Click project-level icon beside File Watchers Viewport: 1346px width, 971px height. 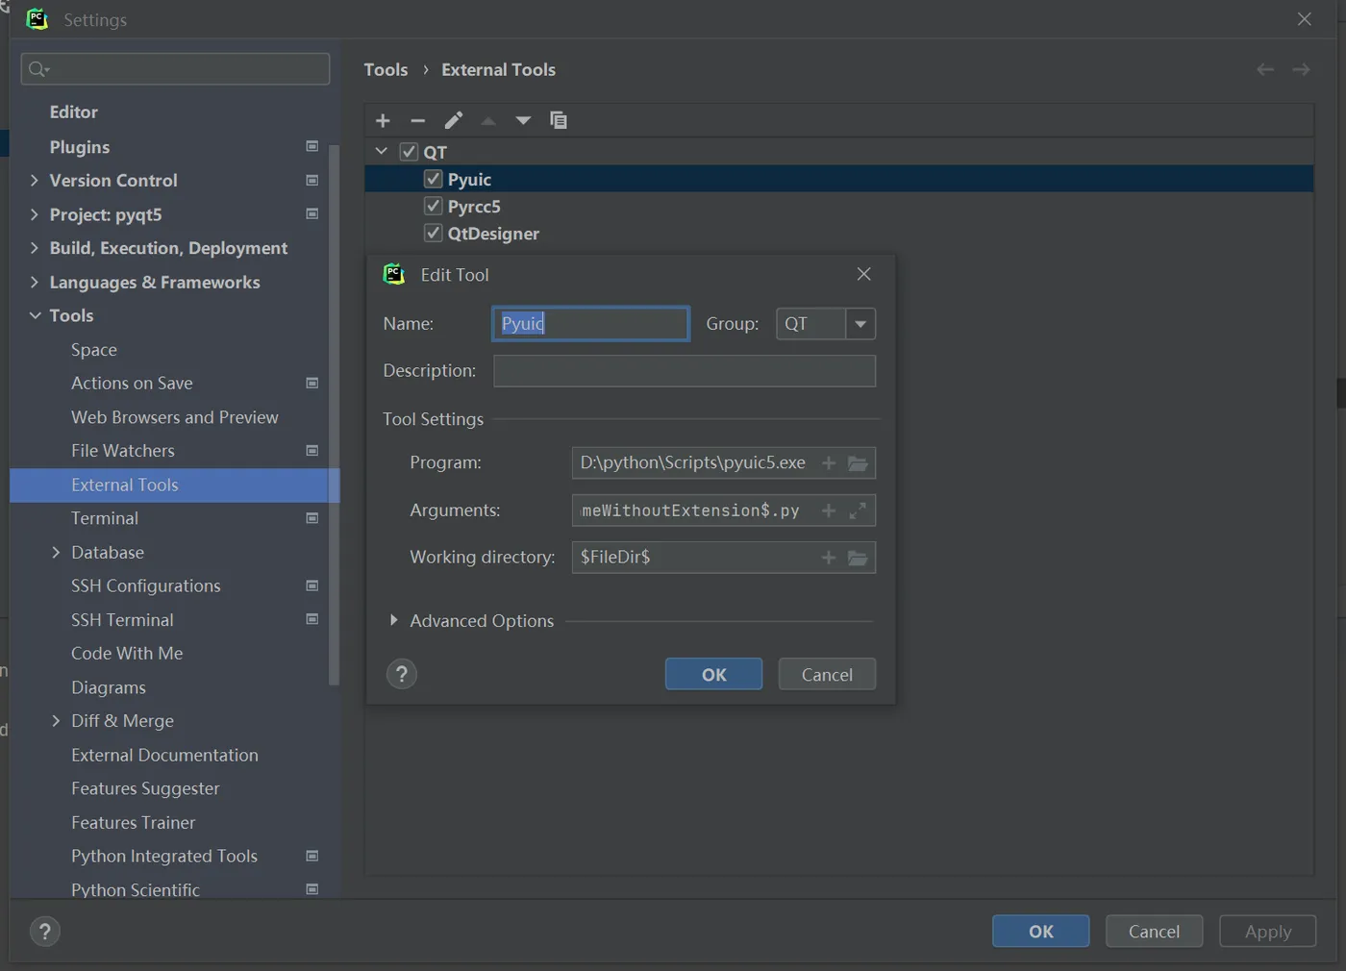coord(312,450)
